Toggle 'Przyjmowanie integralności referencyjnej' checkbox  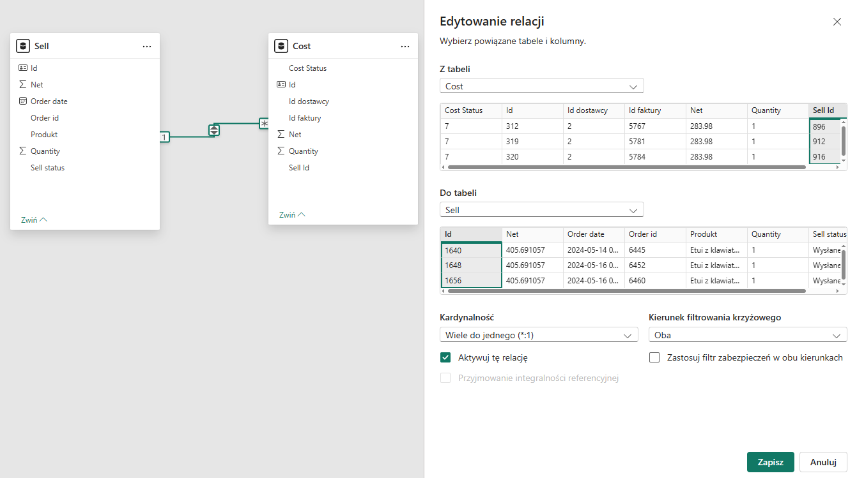tap(446, 378)
